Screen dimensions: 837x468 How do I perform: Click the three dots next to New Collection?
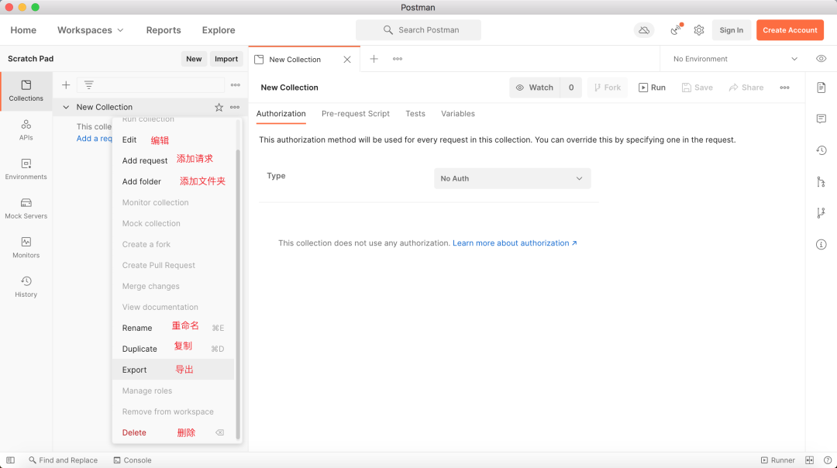click(235, 107)
